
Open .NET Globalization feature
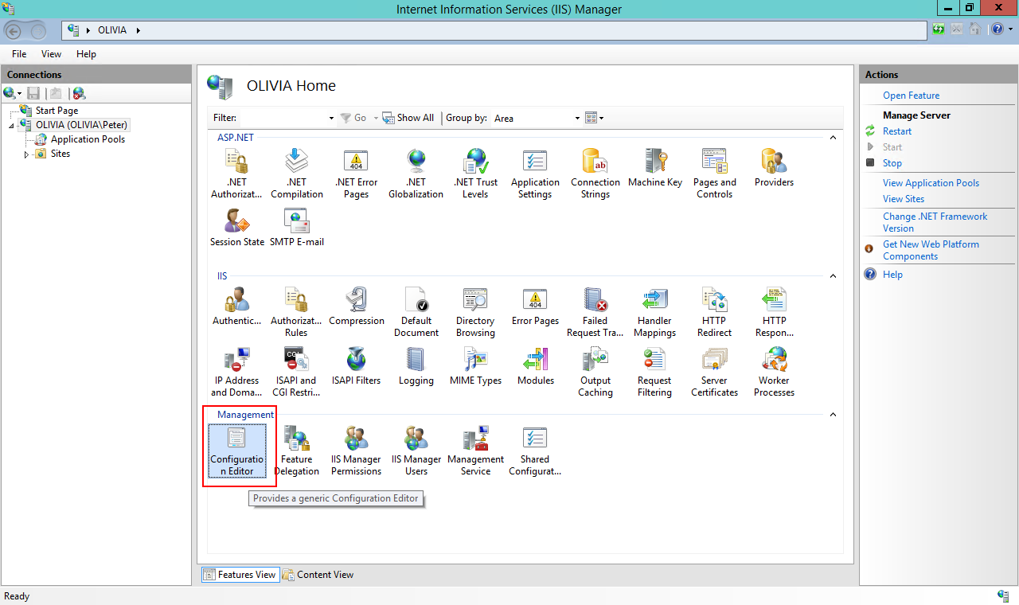416,174
